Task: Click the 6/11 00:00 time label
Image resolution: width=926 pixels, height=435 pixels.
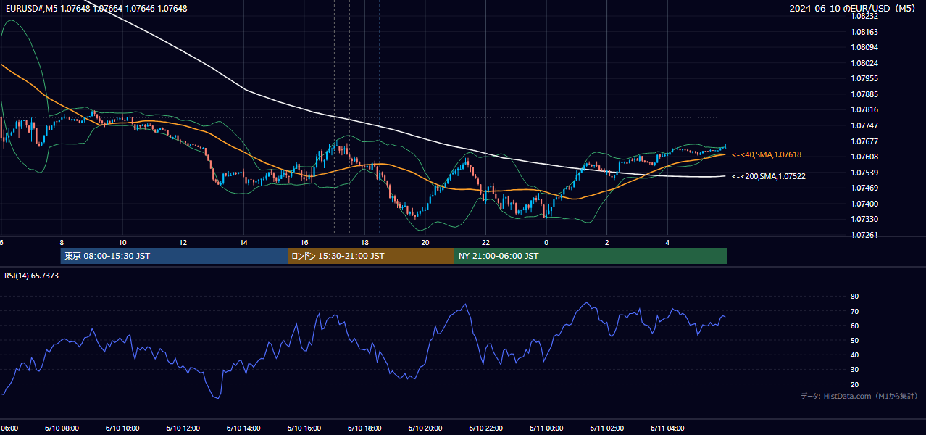Action: [x=546, y=428]
